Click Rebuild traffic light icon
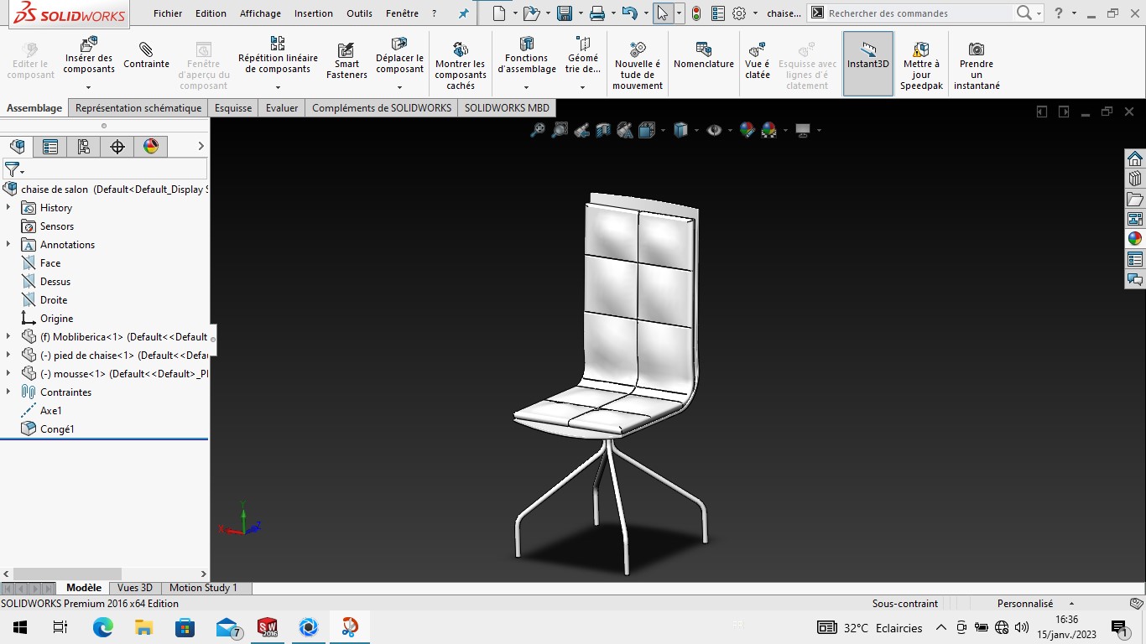 pyautogui.click(x=696, y=13)
